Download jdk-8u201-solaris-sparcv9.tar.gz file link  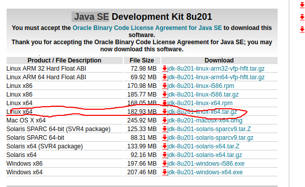(210, 138)
